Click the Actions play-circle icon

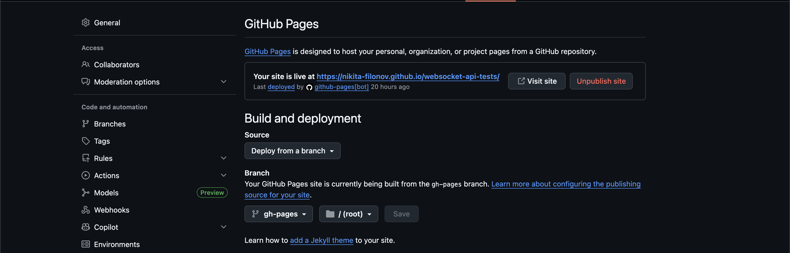[x=86, y=175]
